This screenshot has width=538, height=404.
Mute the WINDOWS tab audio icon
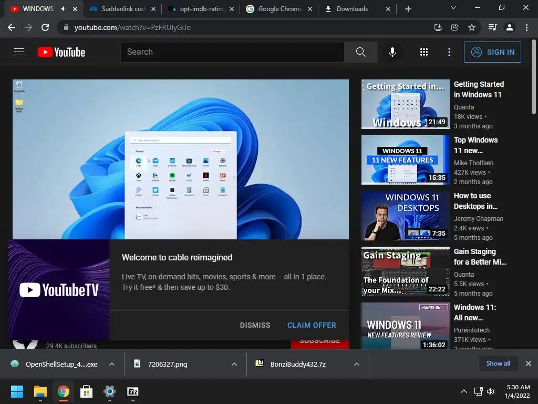click(x=64, y=8)
